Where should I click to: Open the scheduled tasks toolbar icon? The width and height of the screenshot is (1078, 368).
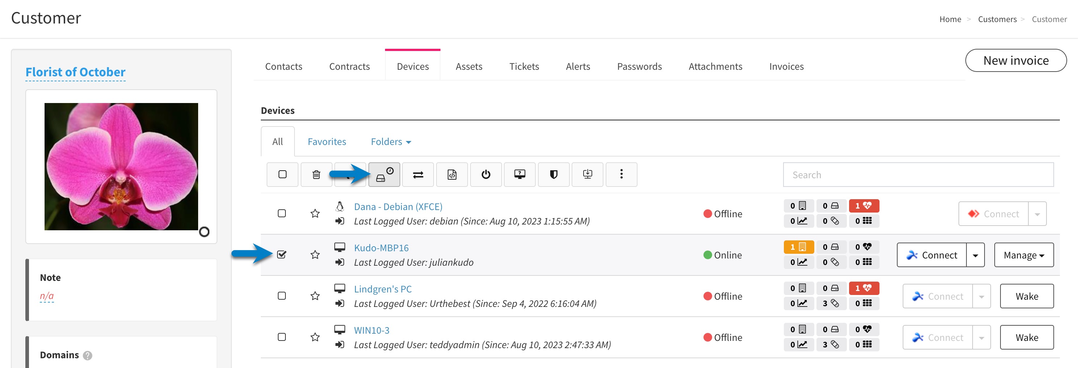pos(384,175)
